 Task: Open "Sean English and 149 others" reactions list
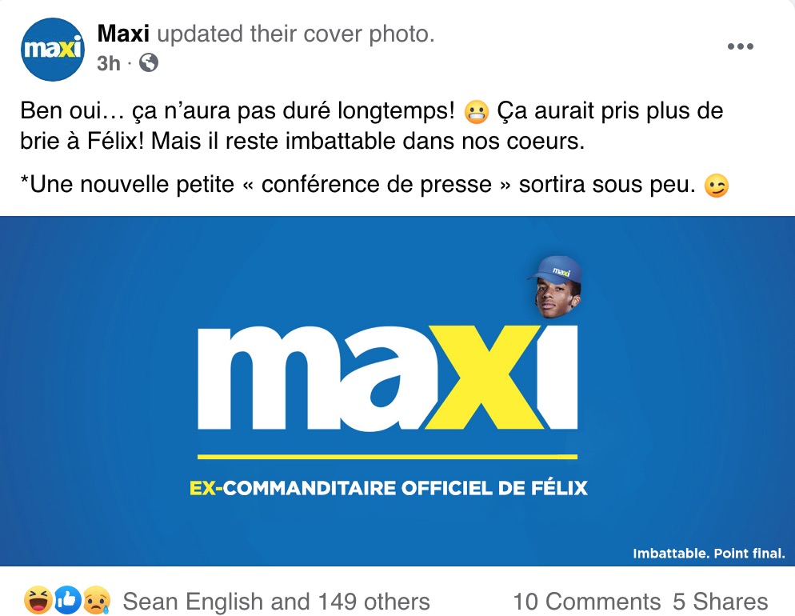[276, 602]
